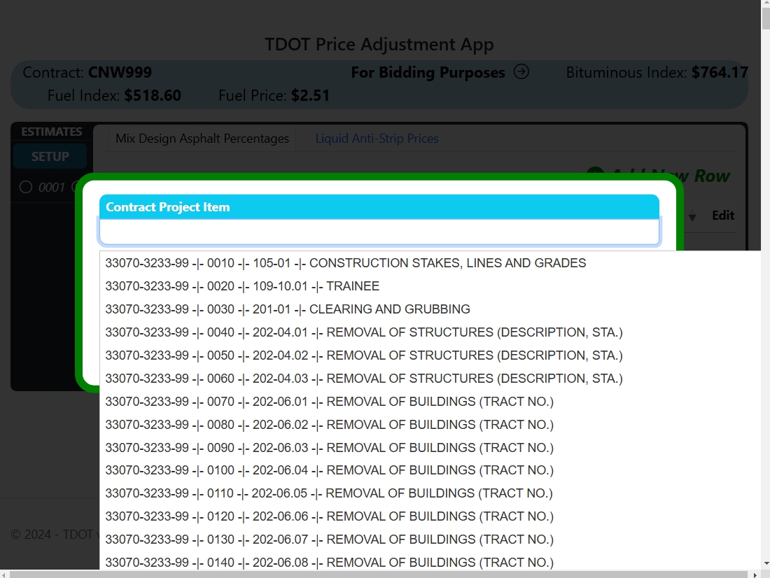Select item 0030 Clearing and Grubbing
The image size is (770, 578).
(x=430, y=309)
